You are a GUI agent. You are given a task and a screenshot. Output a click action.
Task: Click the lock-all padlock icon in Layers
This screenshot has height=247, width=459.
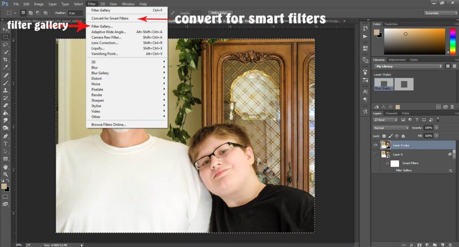403,136
